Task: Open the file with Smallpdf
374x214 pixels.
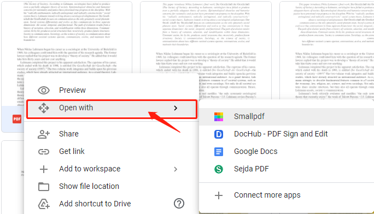Action: click(287, 117)
